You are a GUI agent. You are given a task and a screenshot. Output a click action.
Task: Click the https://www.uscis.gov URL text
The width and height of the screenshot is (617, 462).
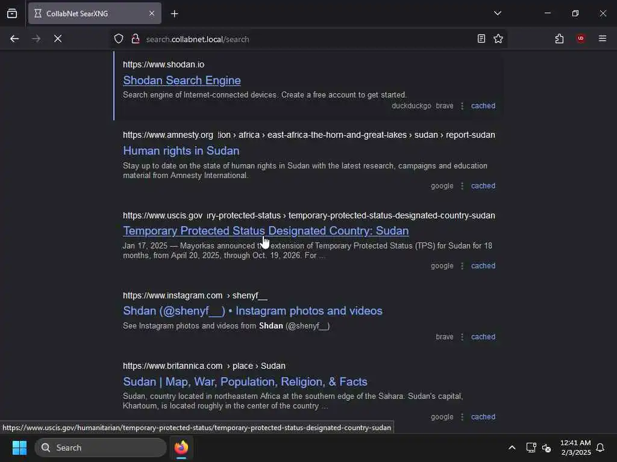(163, 215)
